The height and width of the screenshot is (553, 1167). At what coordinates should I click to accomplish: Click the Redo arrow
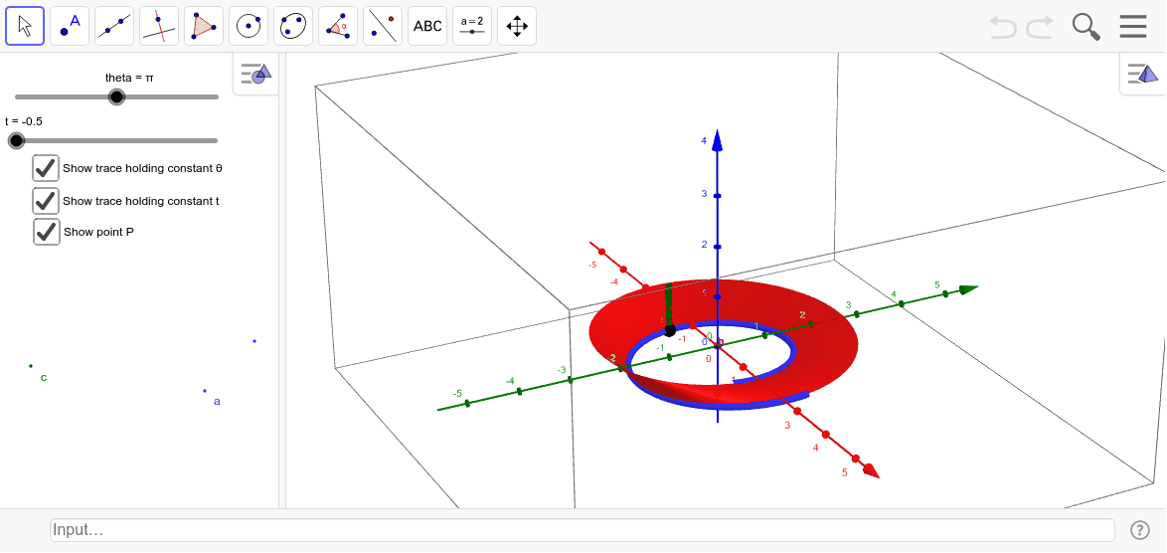tap(1040, 27)
